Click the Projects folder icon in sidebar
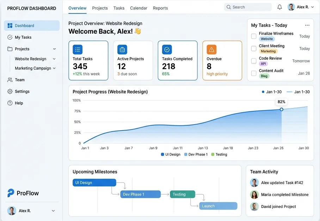 [10, 49]
